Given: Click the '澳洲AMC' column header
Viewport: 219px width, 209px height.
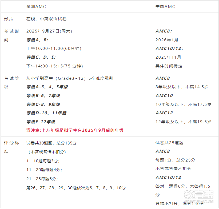Looking at the screenshot, I should click(36, 7).
